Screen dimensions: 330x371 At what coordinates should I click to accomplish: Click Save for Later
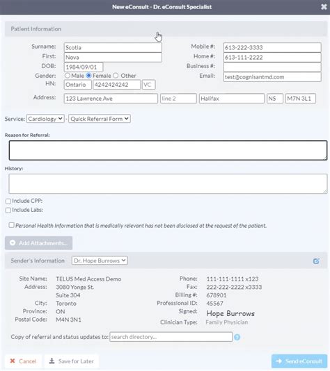coord(71,361)
